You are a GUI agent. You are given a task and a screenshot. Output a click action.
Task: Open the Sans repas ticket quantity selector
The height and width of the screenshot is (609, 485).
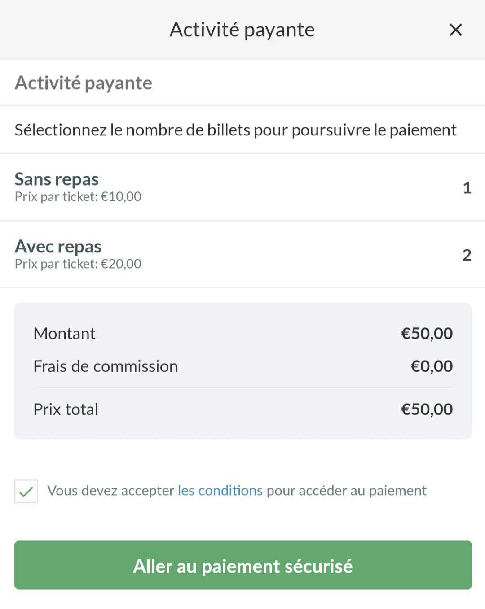(467, 187)
